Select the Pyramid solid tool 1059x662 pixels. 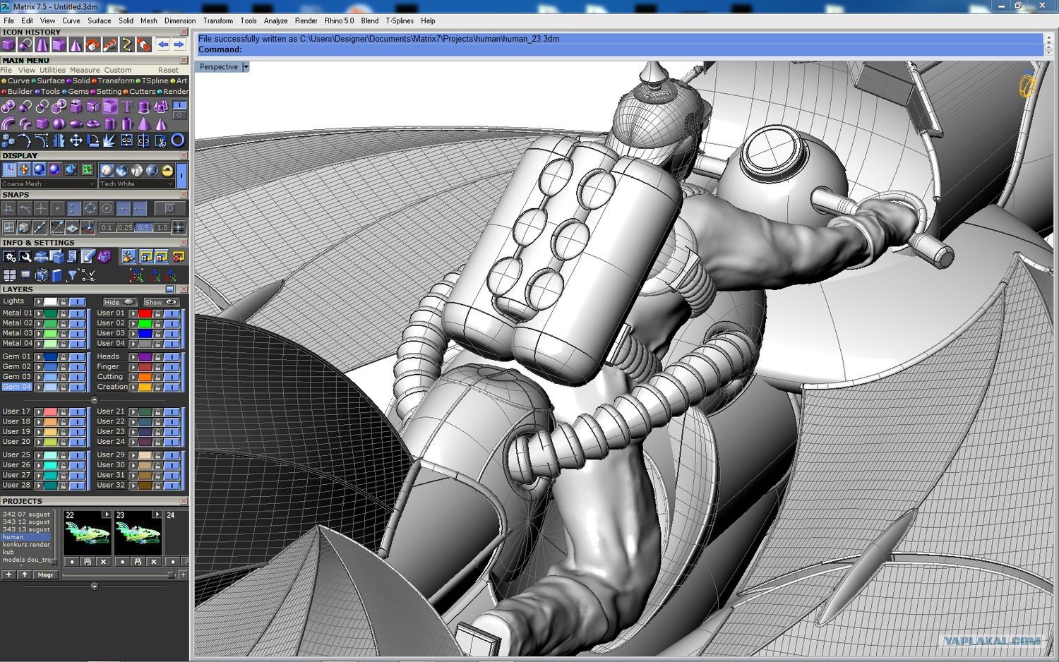tap(144, 124)
